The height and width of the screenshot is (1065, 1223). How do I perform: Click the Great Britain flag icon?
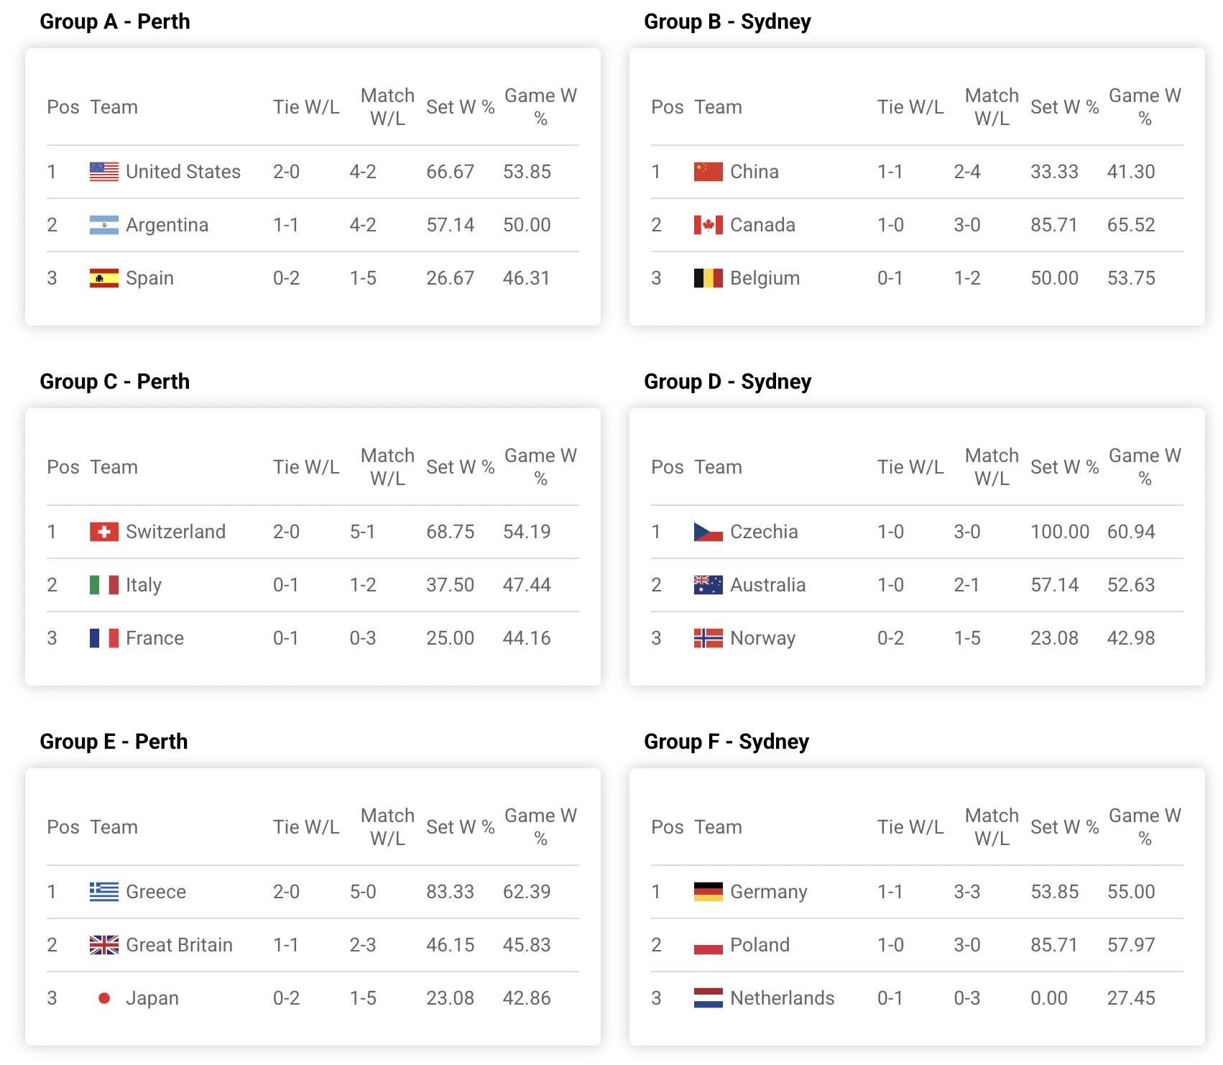[104, 945]
